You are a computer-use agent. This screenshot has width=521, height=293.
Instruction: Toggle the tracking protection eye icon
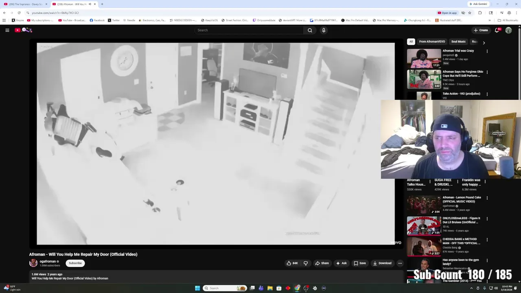(x=463, y=13)
